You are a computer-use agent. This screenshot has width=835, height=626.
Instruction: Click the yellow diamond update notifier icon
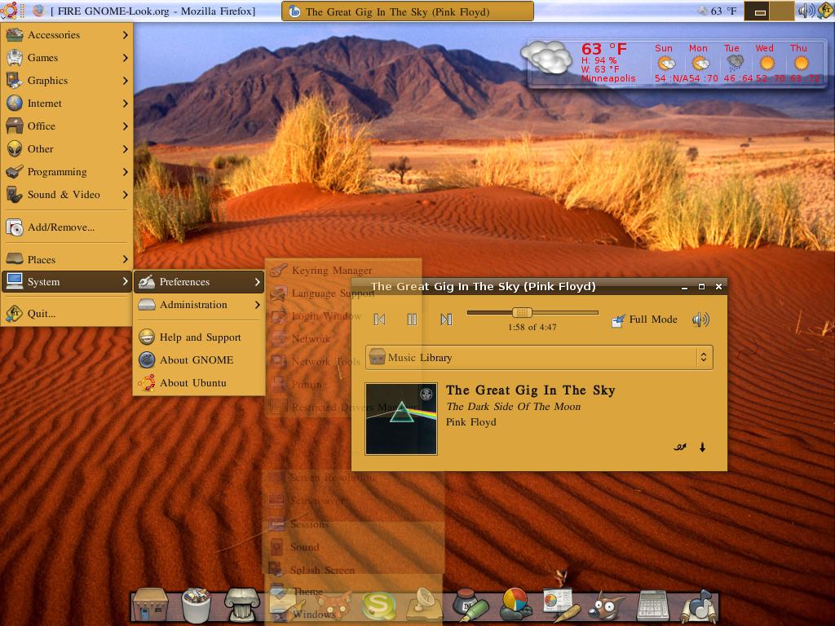tap(824, 11)
